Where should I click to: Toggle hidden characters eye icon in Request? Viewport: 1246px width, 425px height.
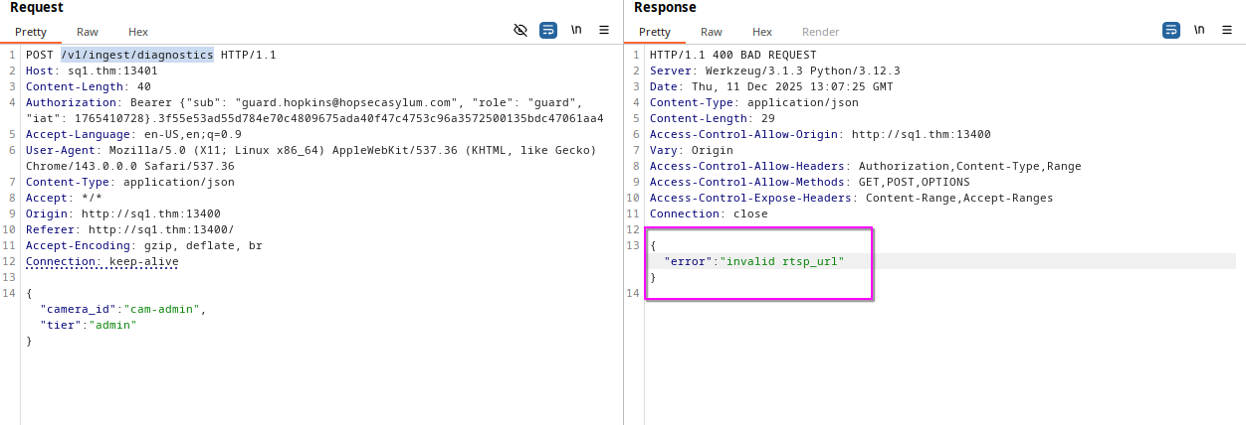pyautogui.click(x=520, y=31)
